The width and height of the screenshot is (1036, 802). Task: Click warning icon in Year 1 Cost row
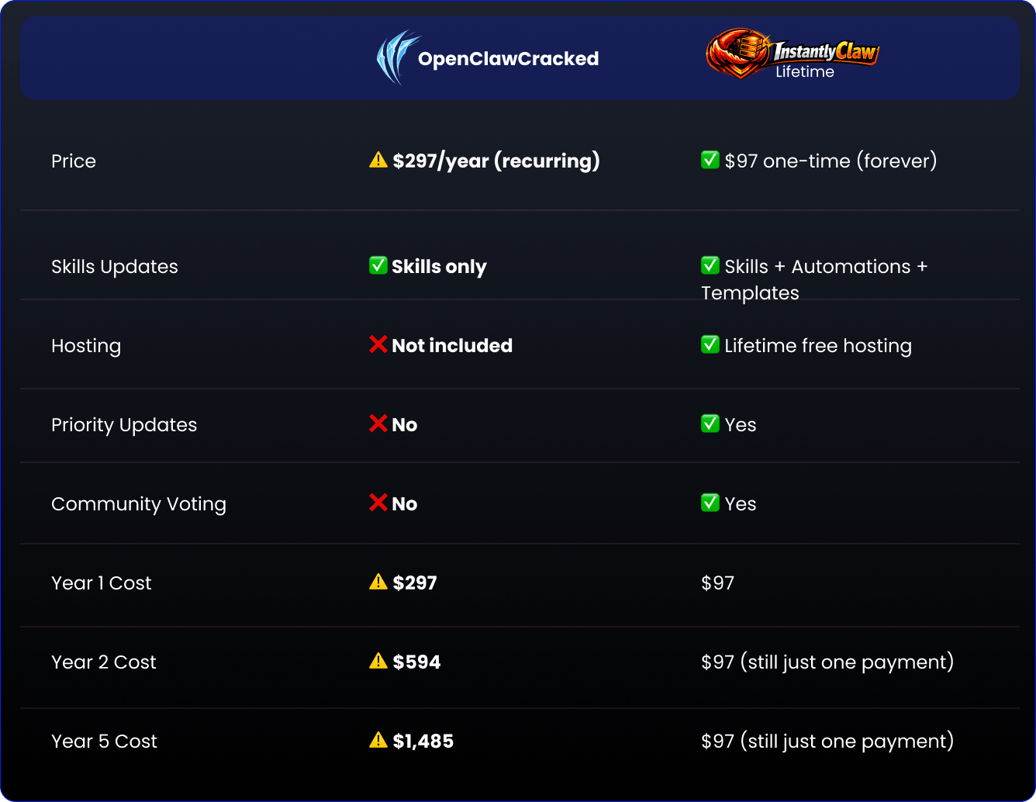(x=378, y=582)
